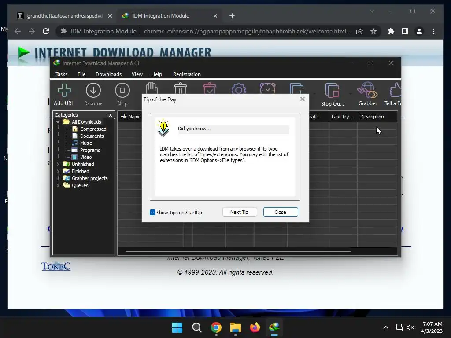The width and height of the screenshot is (451, 338).
Task: Open the Options gear icon
Action: coord(239,88)
